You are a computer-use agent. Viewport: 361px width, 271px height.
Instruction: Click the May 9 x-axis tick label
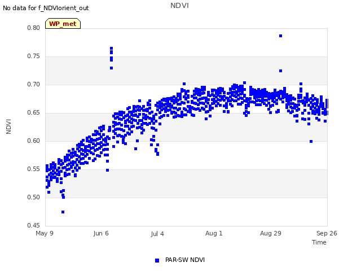tap(45, 233)
